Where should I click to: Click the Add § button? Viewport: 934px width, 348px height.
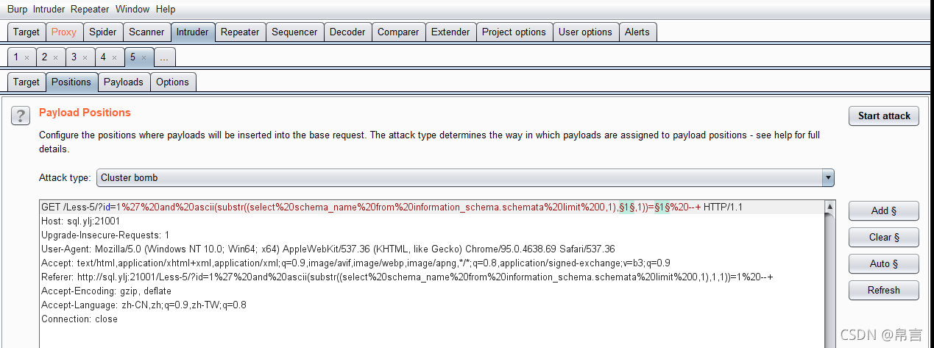click(884, 210)
